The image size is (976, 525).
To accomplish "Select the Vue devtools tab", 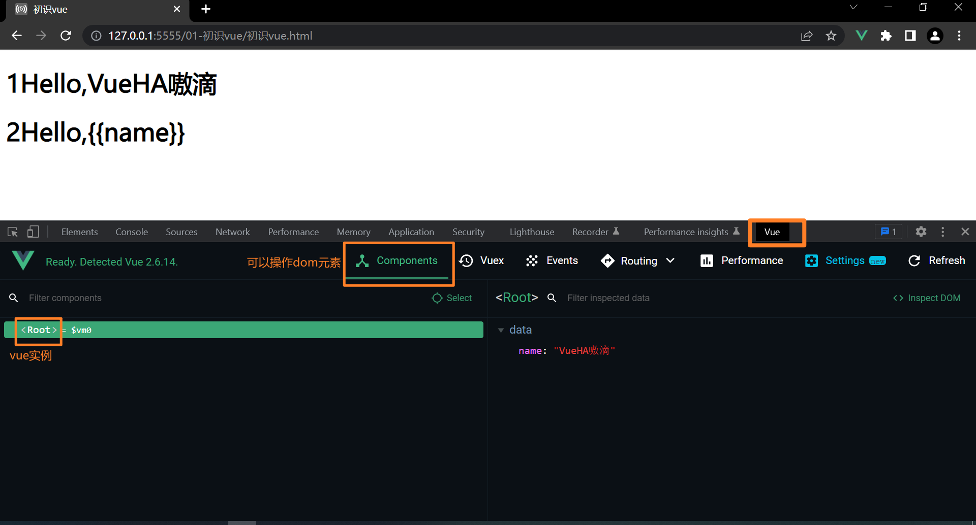I will click(772, 232).
